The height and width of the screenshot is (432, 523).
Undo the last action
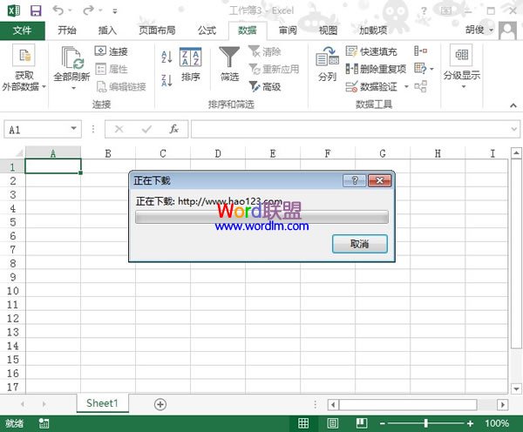(x=58, y=10)
